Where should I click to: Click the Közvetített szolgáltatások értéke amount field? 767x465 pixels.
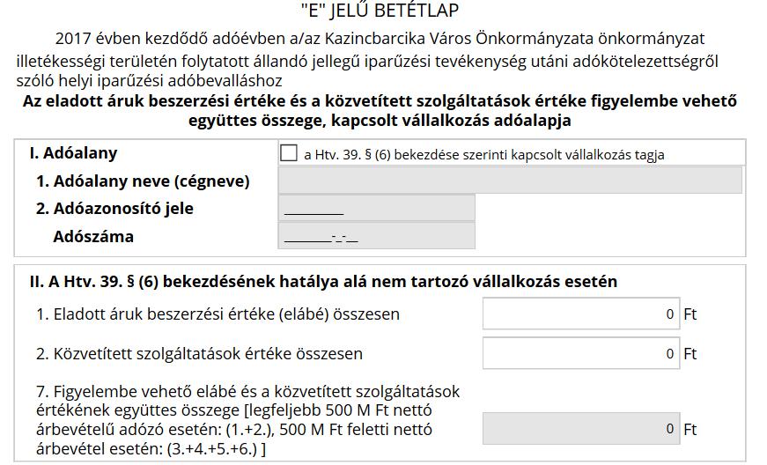click(581, 353)
